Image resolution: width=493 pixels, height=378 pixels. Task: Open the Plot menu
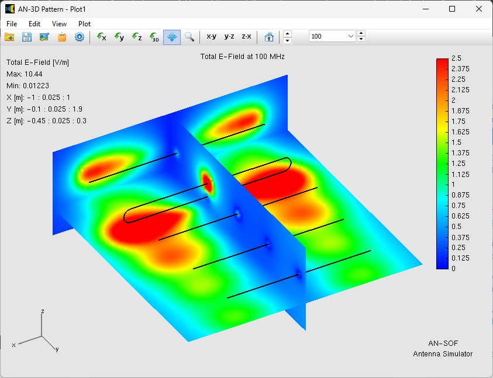coord(84,24)
